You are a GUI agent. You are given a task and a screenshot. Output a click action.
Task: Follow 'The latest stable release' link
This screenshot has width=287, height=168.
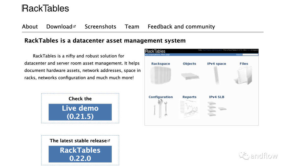[x=78, y=141]
